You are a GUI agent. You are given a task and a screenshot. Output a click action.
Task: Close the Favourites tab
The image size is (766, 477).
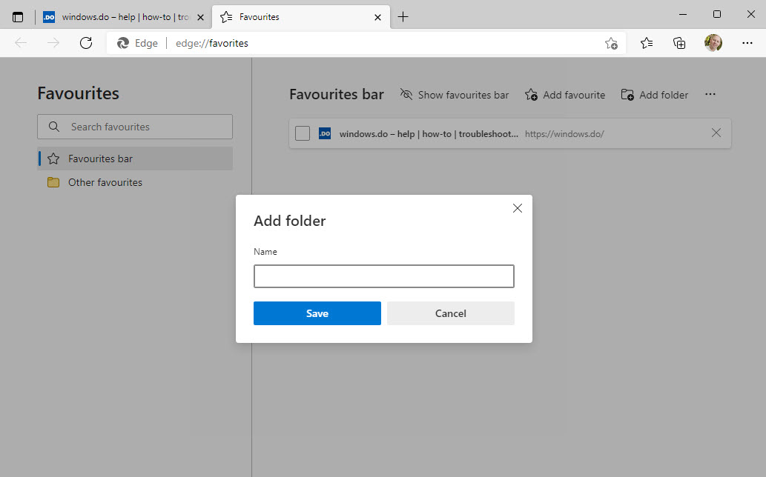tap(377, 17)
